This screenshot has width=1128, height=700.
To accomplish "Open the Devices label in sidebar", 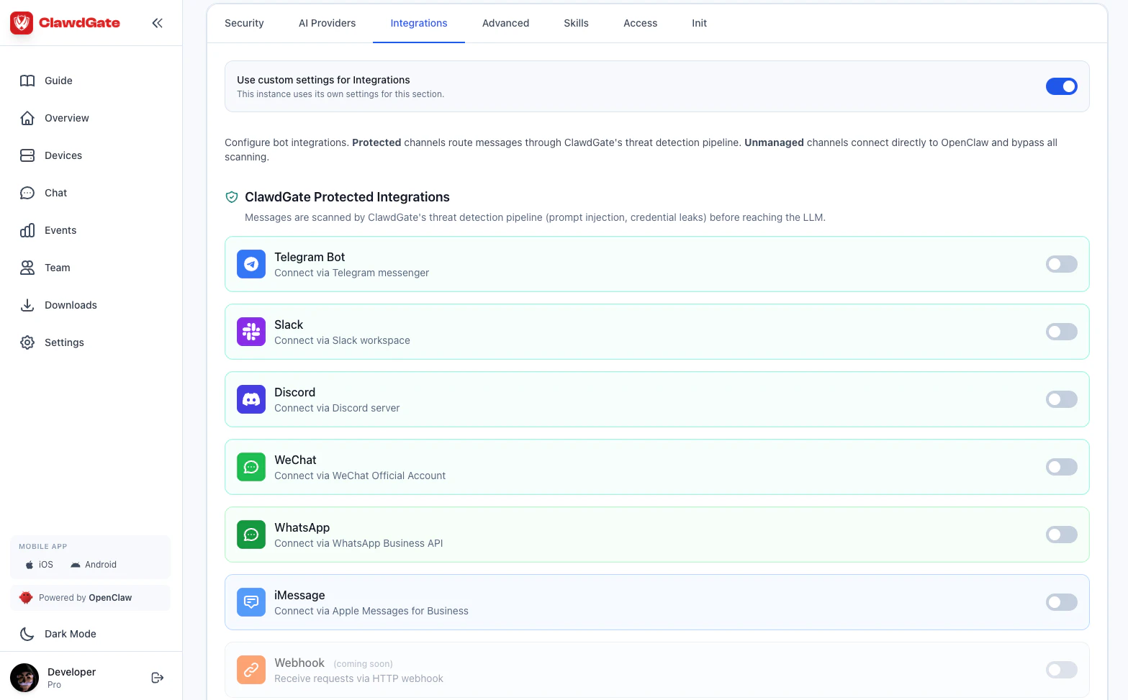I will pos(63,155).
